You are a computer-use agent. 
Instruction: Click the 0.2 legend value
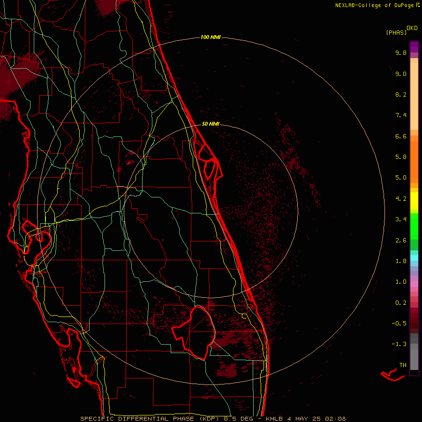(401, 303)
